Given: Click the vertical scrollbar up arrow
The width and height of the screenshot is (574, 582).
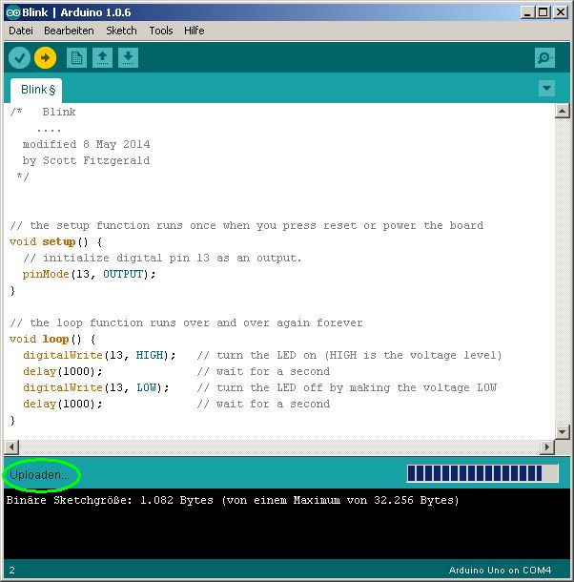Looking at the screenshot, I should (x=563, y=111).
